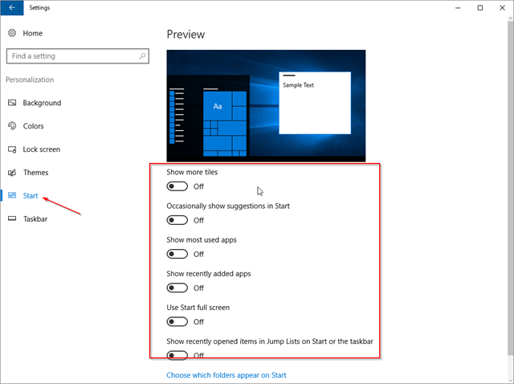Maximize the Settings window
The image size is (514, 384).
point(480,7)
